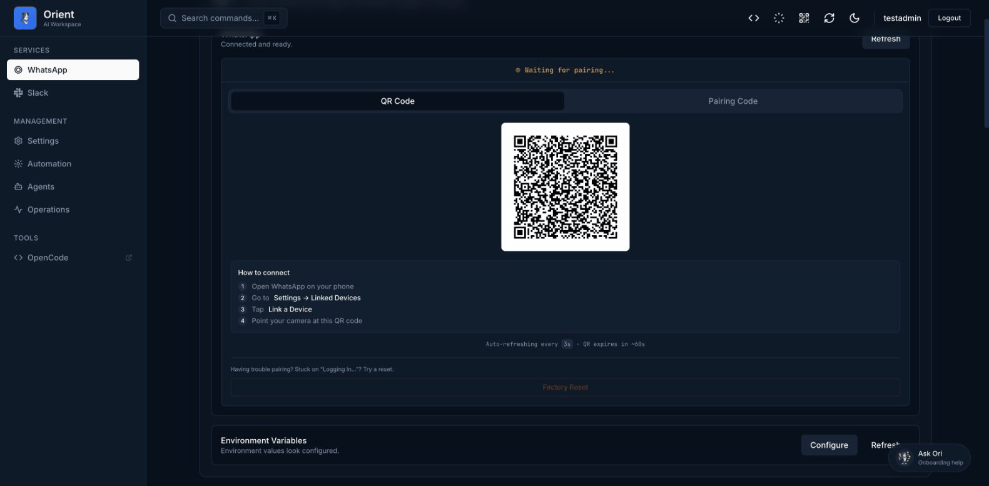Open the code brackets icon in header
This screenshot has width=989, height=486.
(x=753, y=18)
